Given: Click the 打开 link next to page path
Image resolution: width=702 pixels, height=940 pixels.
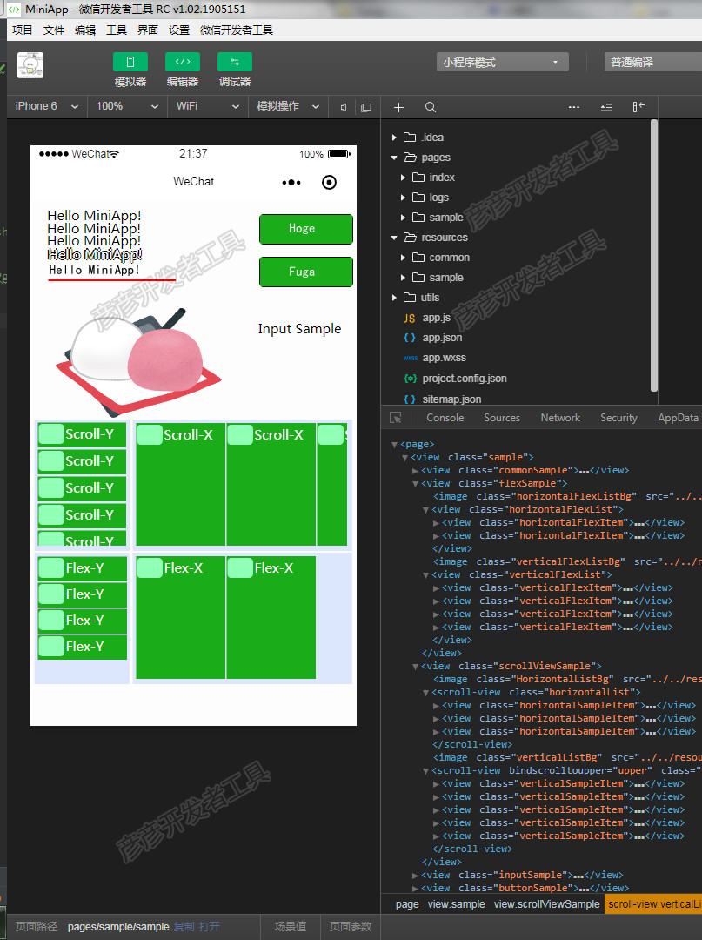Looking at the screenshot, I should (209, 927).
